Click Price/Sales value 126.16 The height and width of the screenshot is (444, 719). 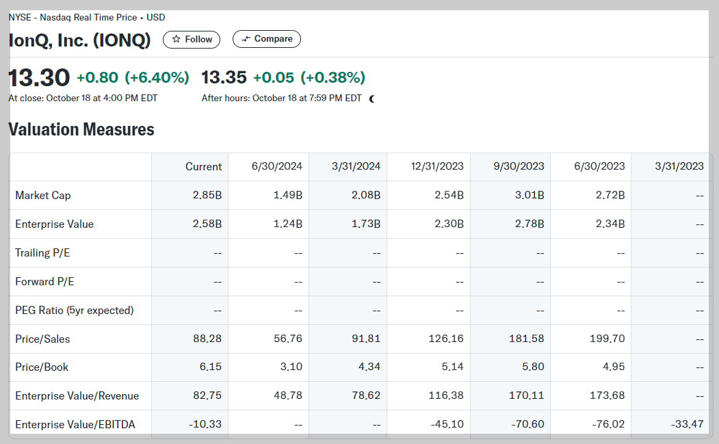[x=446, y=339]
